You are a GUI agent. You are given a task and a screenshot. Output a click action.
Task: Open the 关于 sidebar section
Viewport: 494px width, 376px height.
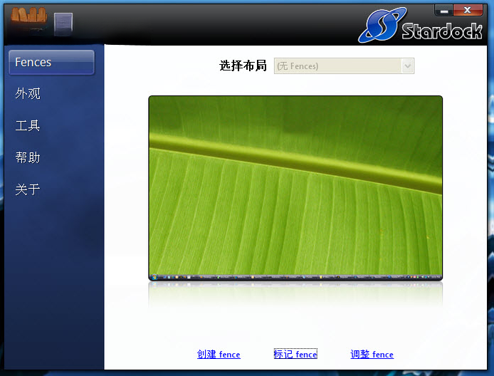click(x=28, y=189)
